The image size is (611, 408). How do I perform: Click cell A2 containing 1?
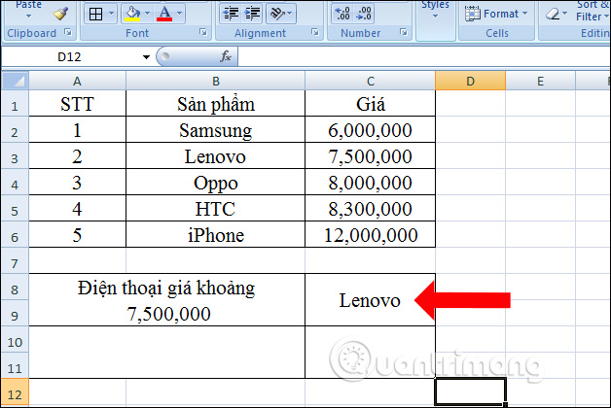pyautogui.click(x=77, y=130)
